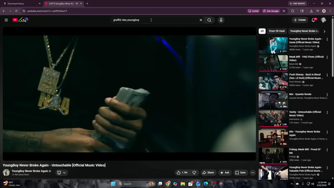Save the video to a playlist

point(240,173)
